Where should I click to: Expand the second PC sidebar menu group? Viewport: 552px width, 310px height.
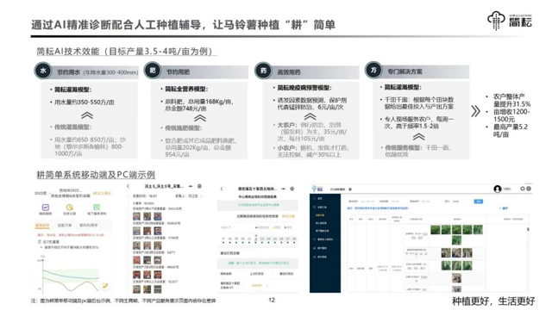point(324,208)
